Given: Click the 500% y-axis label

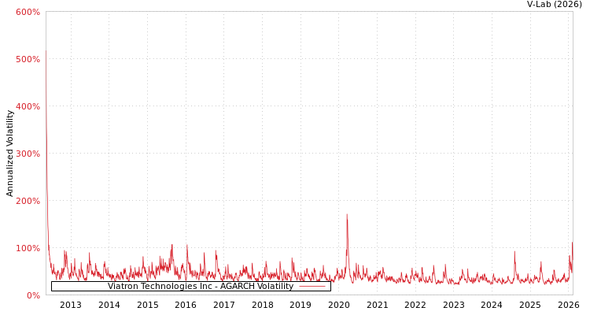Looking at the screenshot, I should click(x=28, y=59).
